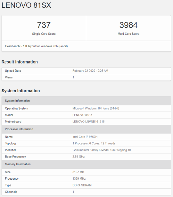The width and height of the screenshot is (173, 197).
Task: Select the Multi-Core Score value 3984
Action: click(x=128, y=25)
